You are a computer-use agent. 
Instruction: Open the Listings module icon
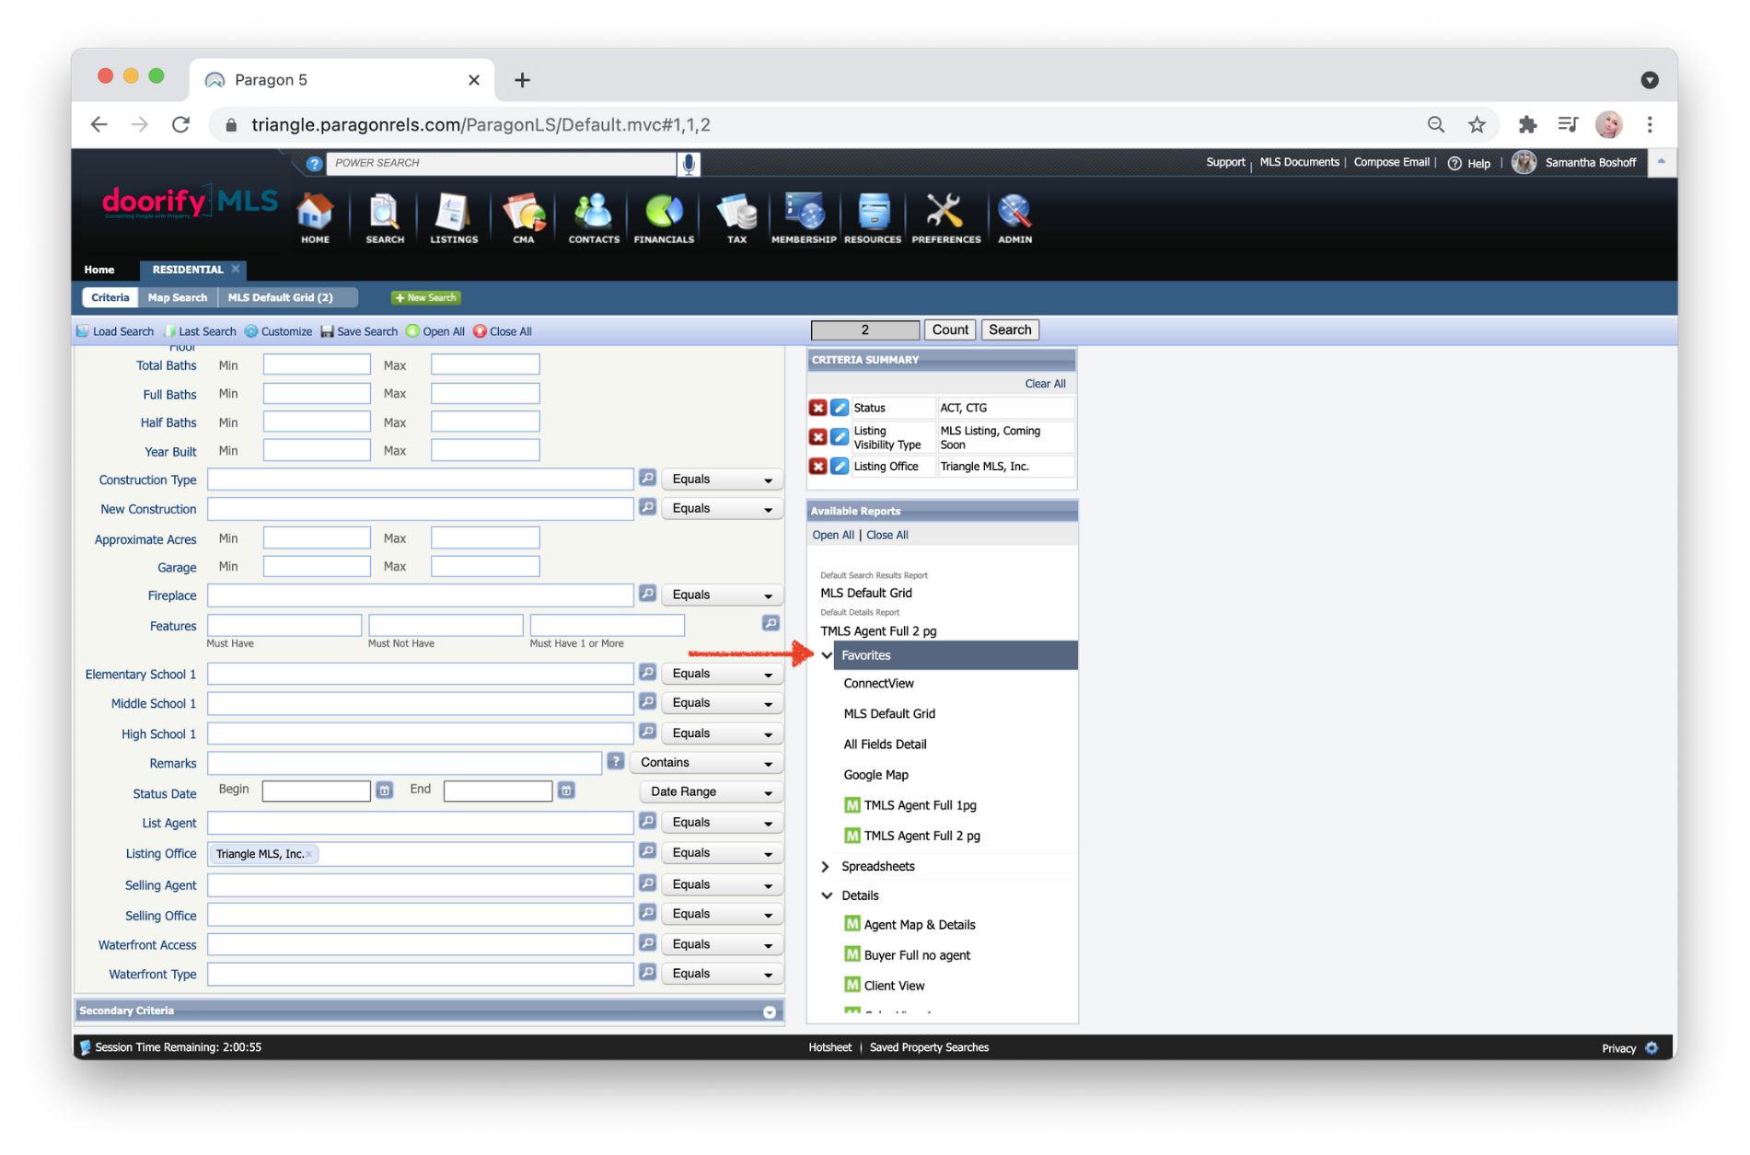(454, 218)
